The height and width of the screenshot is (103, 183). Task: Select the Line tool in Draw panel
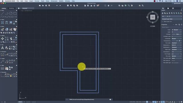[3, 13]
